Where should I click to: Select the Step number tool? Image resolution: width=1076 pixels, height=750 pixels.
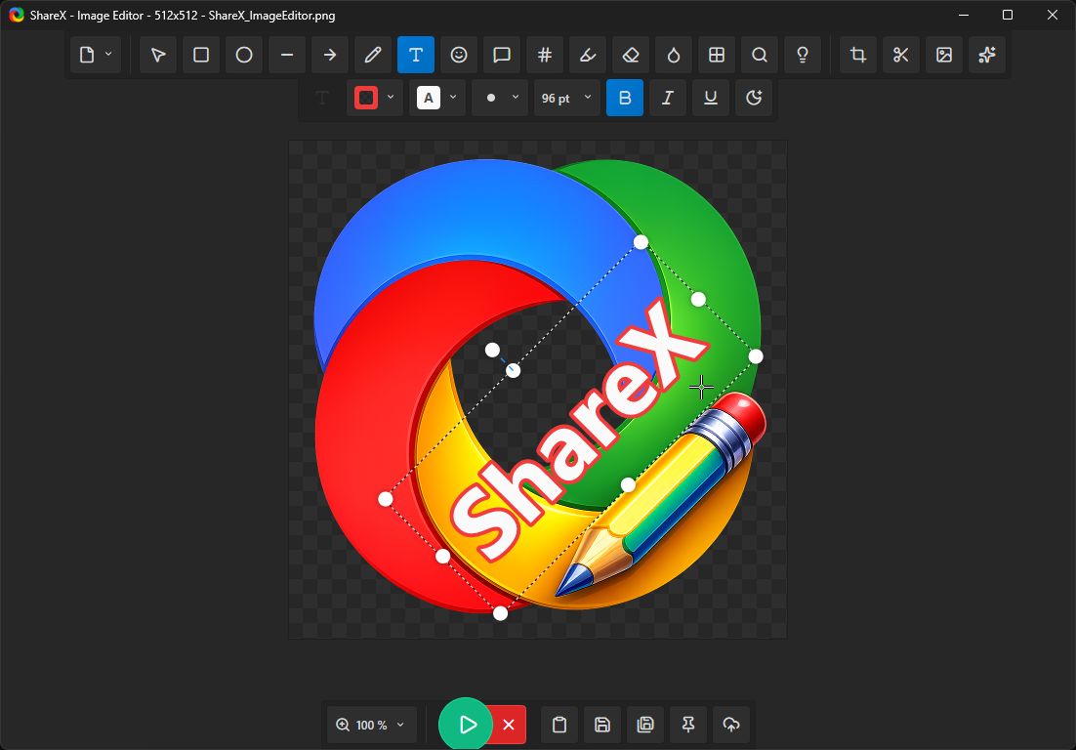click(545, 55)
